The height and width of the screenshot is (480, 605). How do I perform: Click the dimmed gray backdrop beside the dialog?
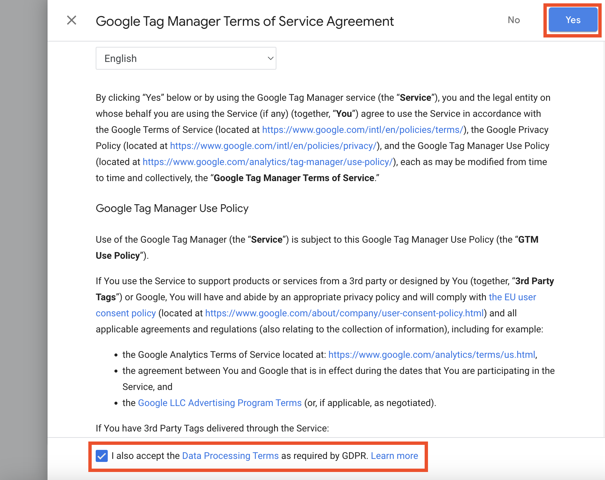(23, 234)
